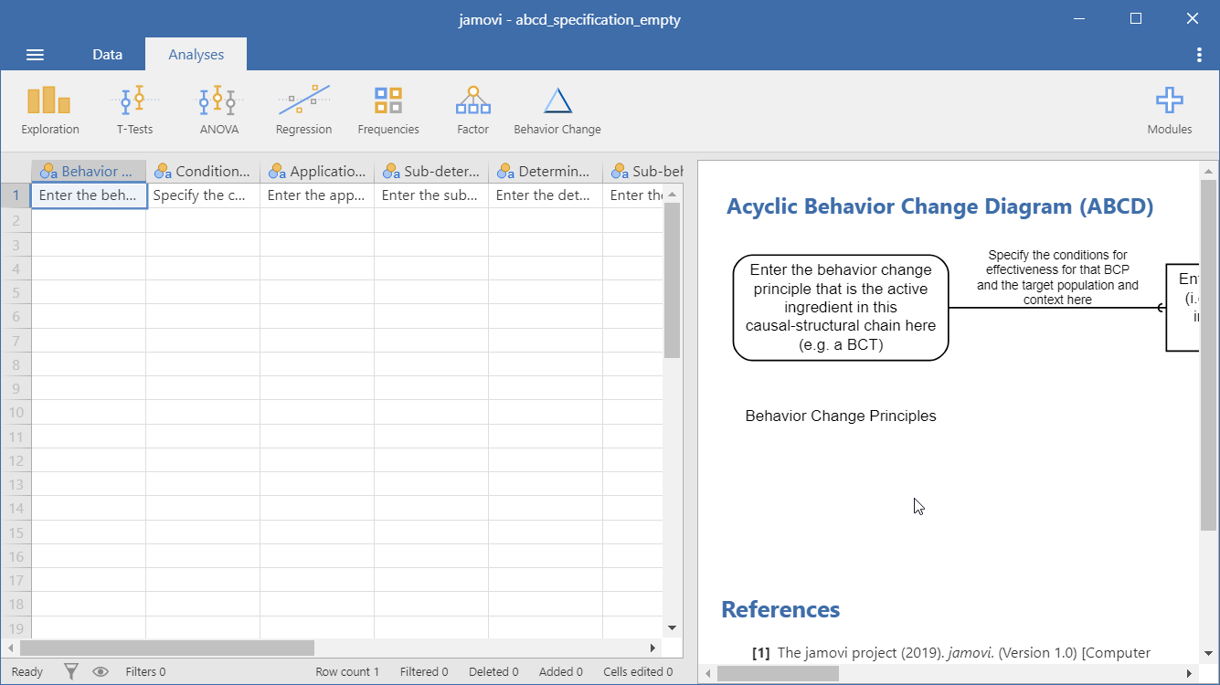Click the data grid scroll down arrow
The image size is (1220, 685).
(x=673, y=628)
